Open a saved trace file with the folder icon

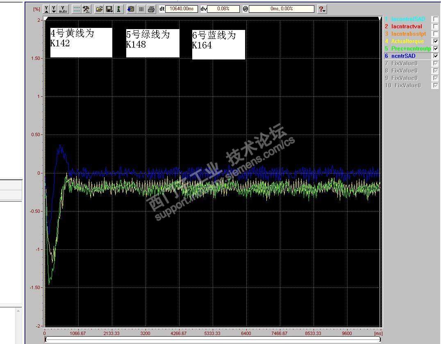99,9
